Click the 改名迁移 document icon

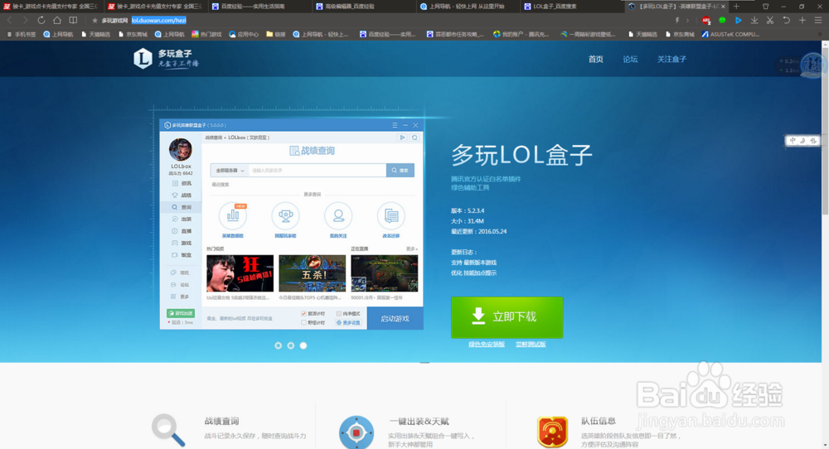(x=391, y=215)
